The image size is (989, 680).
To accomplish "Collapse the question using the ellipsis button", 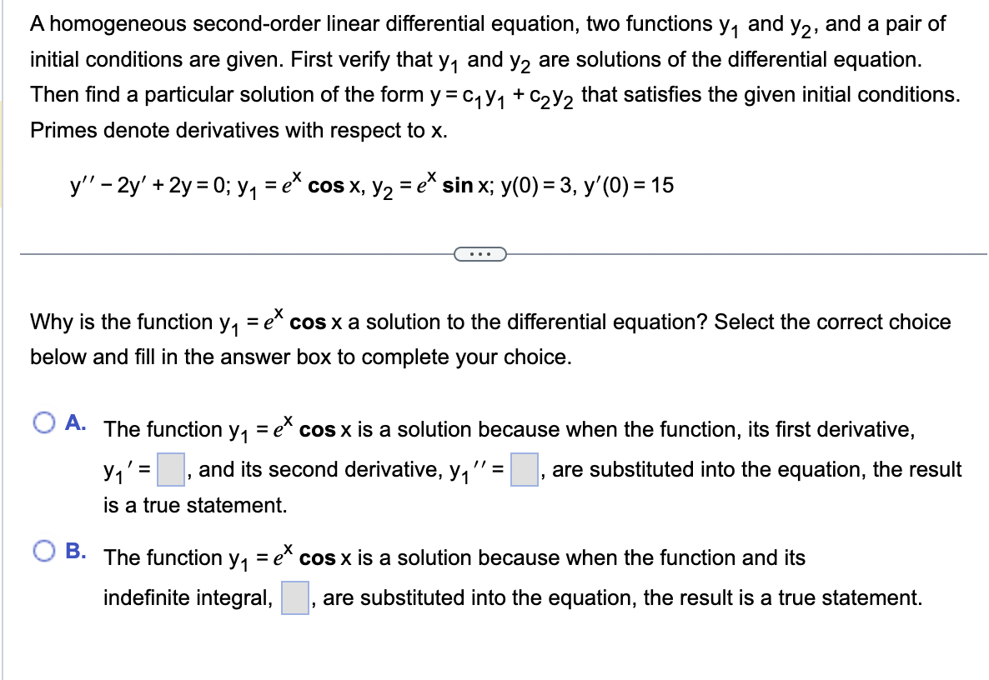I will click(479, 254).
